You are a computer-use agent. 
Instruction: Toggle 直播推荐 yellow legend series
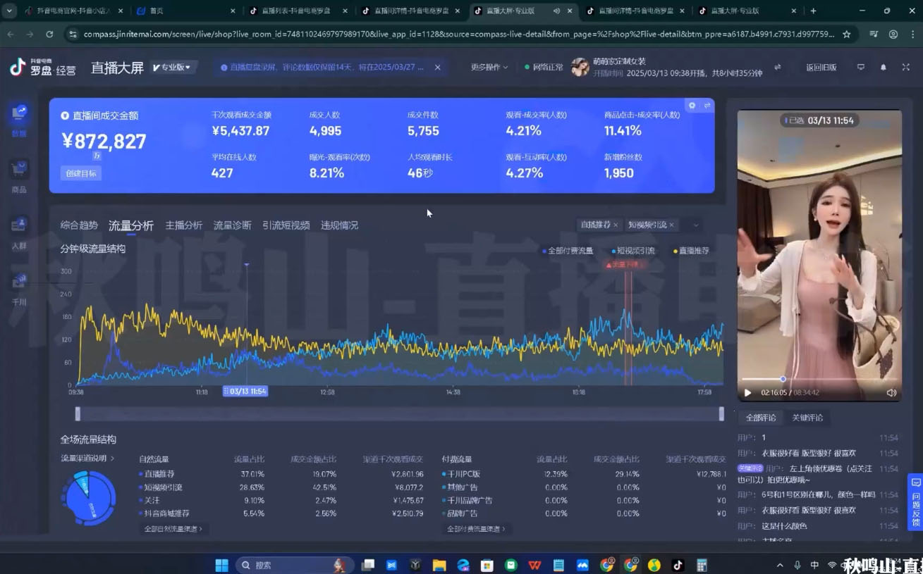[691, 251]
